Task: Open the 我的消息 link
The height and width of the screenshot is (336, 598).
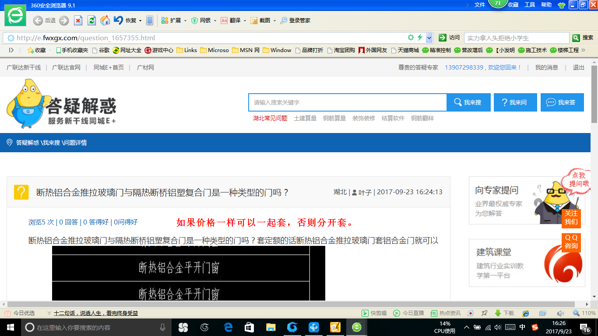Action: (546, 67)
